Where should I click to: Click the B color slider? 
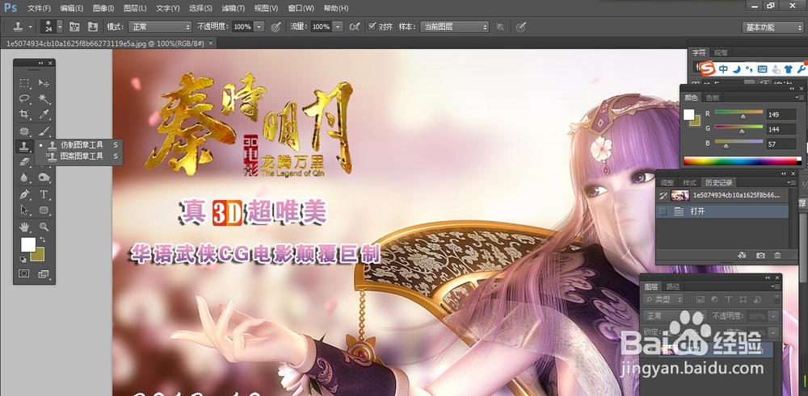coord(739,144)
